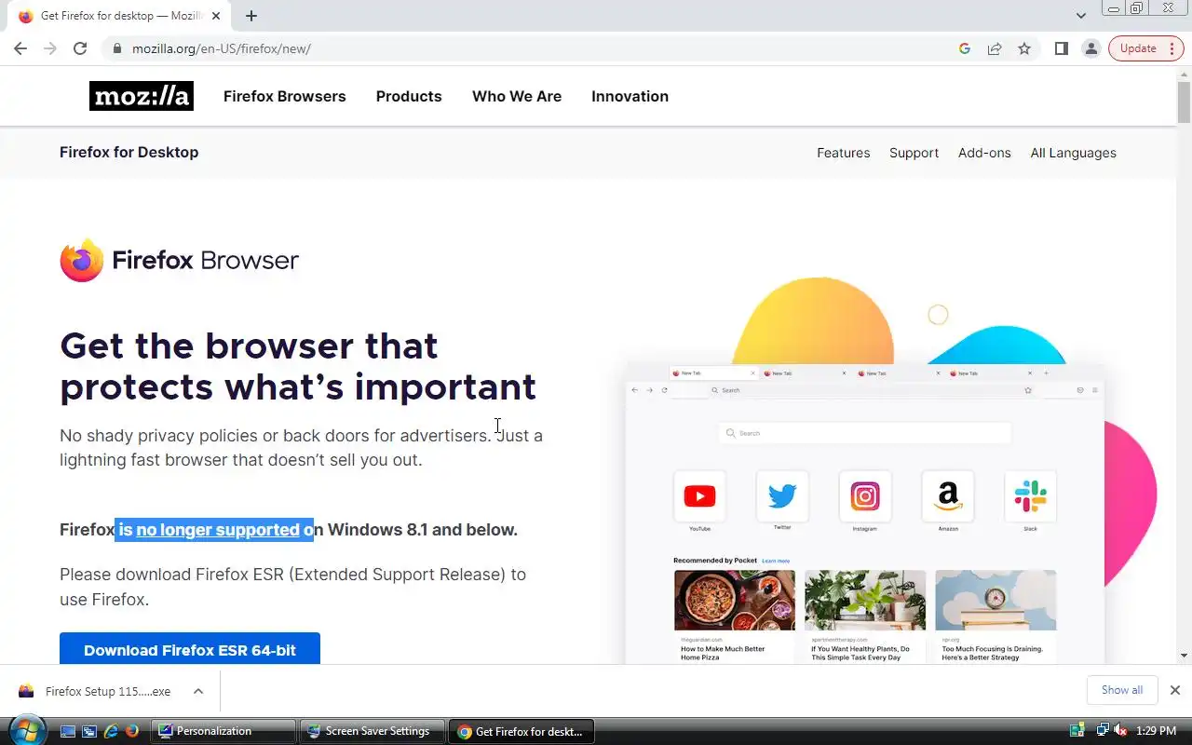Image resolution: width=1192 pixels, height=745 pixels.
Task: Click the scrollbar down arrow
Action: (1184, 656)
